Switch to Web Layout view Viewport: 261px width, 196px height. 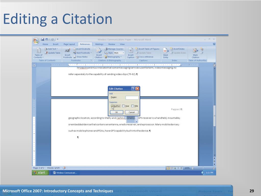tap(175, 168)
